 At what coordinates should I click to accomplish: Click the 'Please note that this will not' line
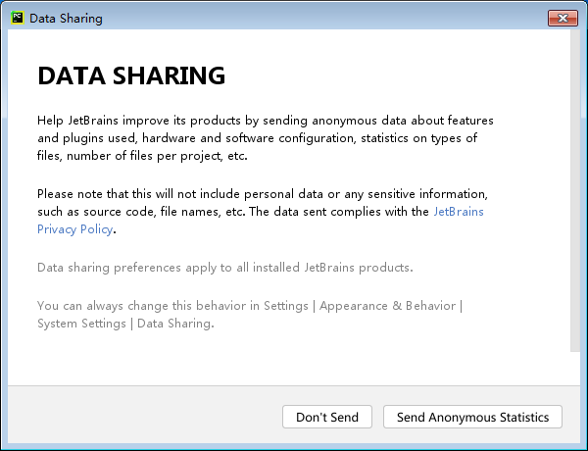[x=262, y=194]
